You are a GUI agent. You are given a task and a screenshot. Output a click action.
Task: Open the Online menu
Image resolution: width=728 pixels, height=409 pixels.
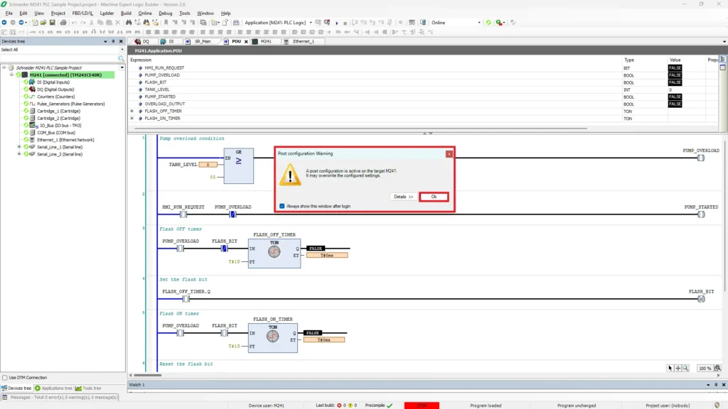click(145, 13)
